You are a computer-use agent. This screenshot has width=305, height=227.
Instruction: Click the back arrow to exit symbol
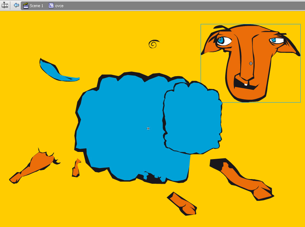(16, 5)
